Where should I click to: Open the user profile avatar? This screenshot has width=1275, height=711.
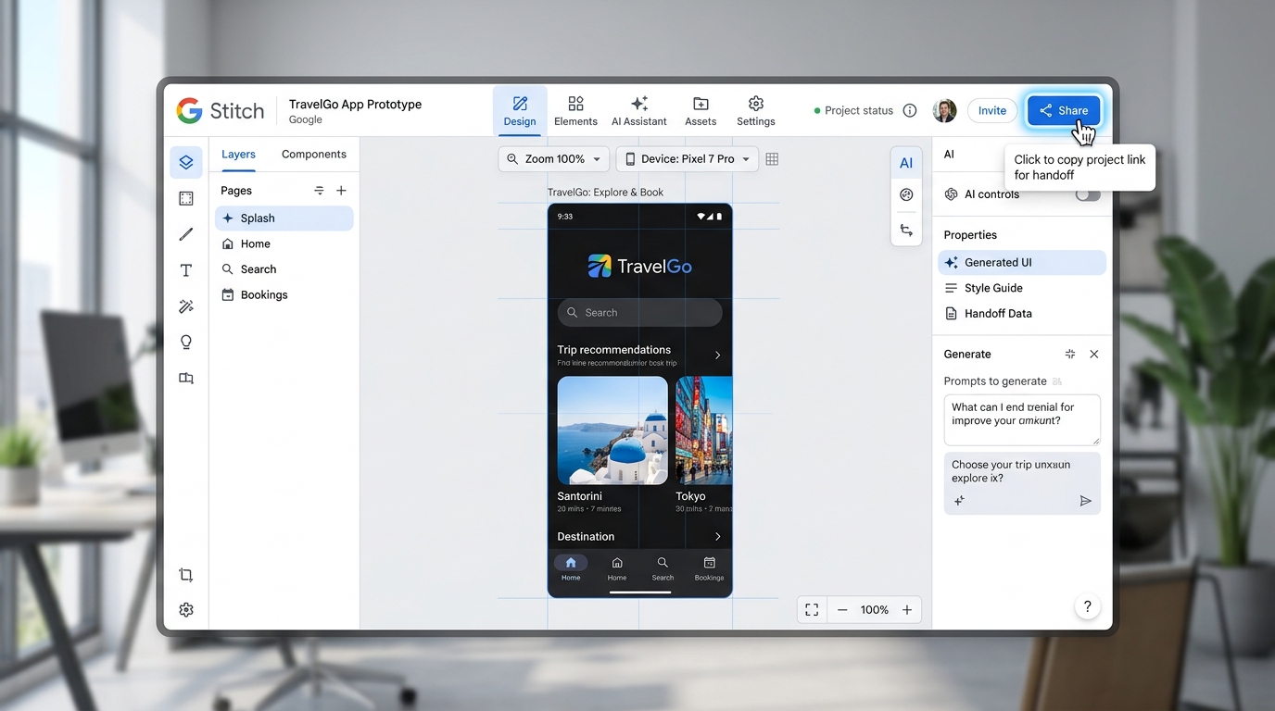pyautogui.click(x=944, y=110)
